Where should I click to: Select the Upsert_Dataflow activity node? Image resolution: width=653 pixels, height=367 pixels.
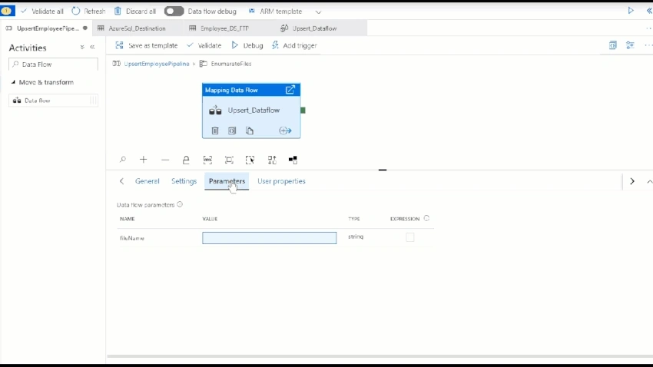pyautogui.click(x=251, y=111)
